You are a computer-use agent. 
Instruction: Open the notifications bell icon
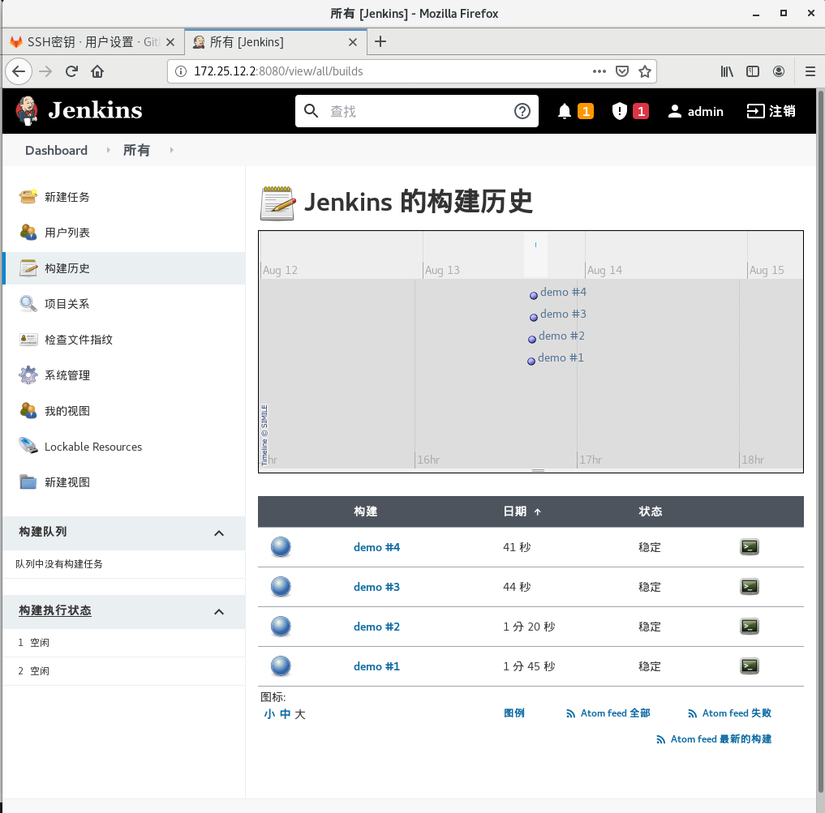pos(565,111)
